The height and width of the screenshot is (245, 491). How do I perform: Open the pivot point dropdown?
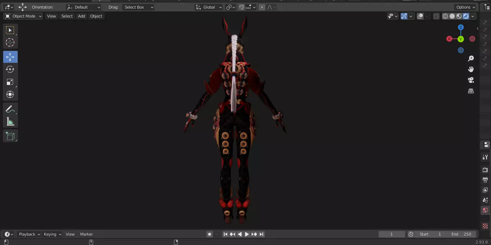pyautogui.click(x=231, y=7)
